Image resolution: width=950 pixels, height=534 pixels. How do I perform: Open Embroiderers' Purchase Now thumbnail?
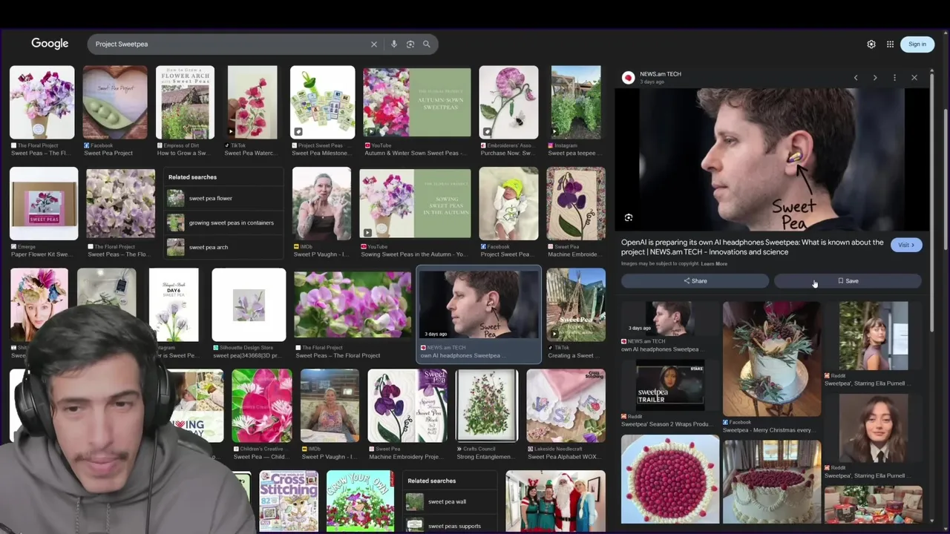click(x=508, y=102)
